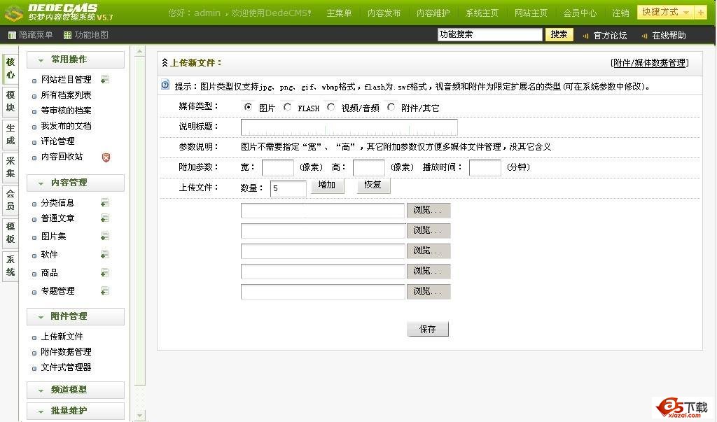Go to 网站主页 in top navigation
The height and width of the screenshot is (422, 717).
(531, 13)
